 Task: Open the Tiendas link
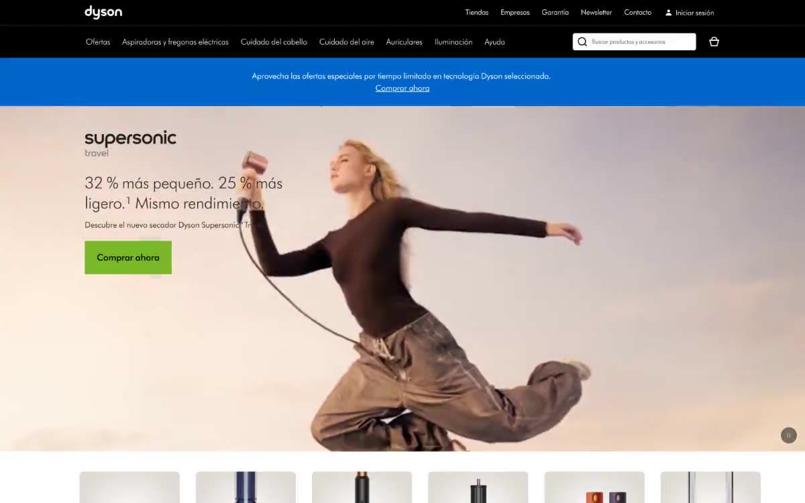pyautogui.click(x=477, y=13)
